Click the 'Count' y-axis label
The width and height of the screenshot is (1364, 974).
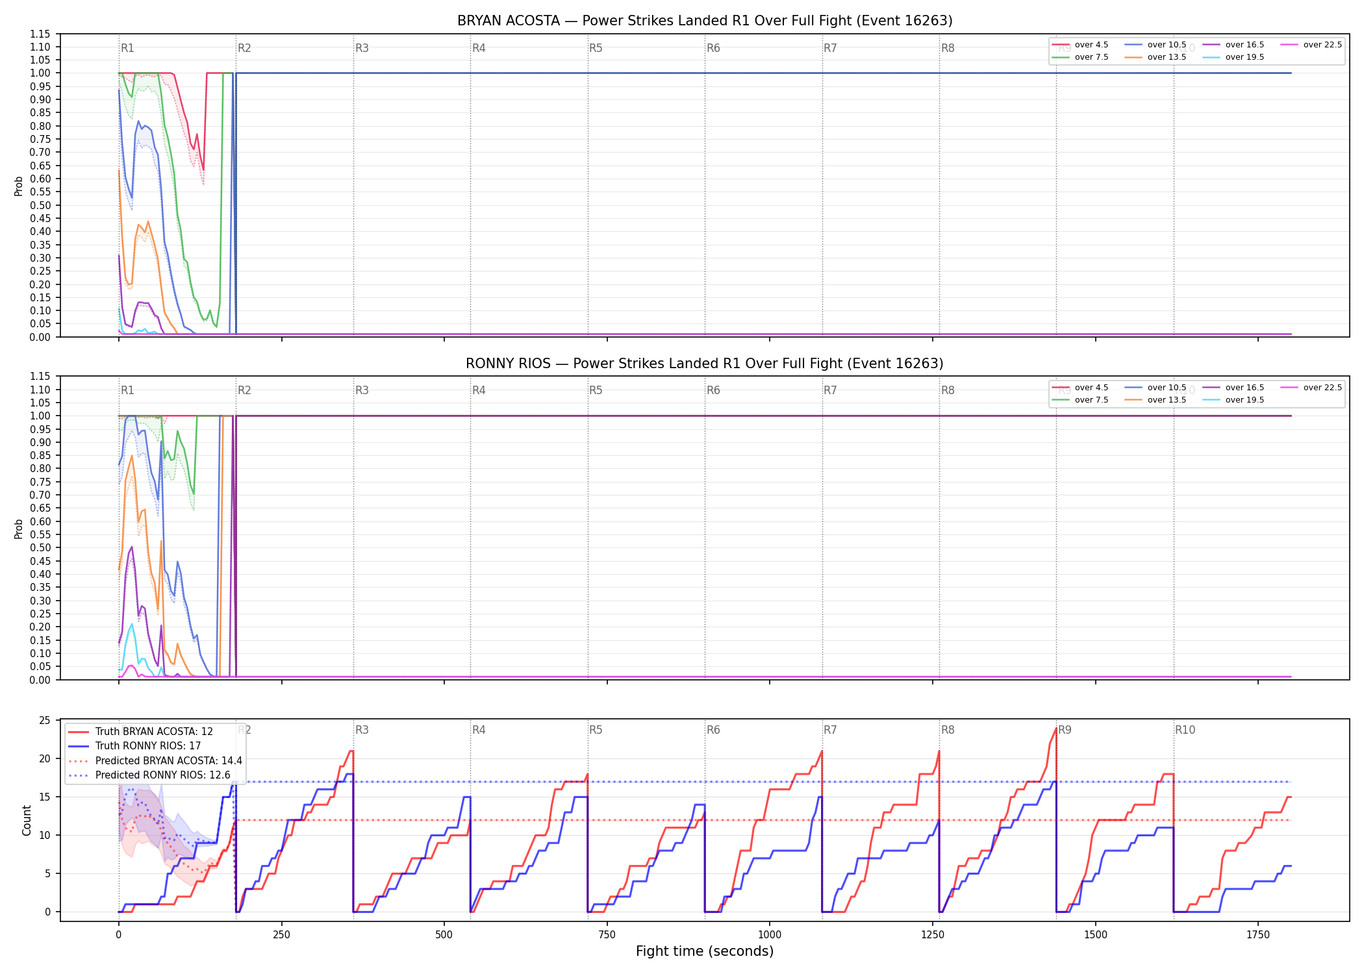[27, 820]
